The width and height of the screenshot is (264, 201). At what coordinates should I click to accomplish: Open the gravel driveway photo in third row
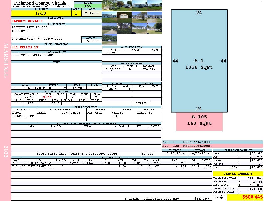[109, 28]
